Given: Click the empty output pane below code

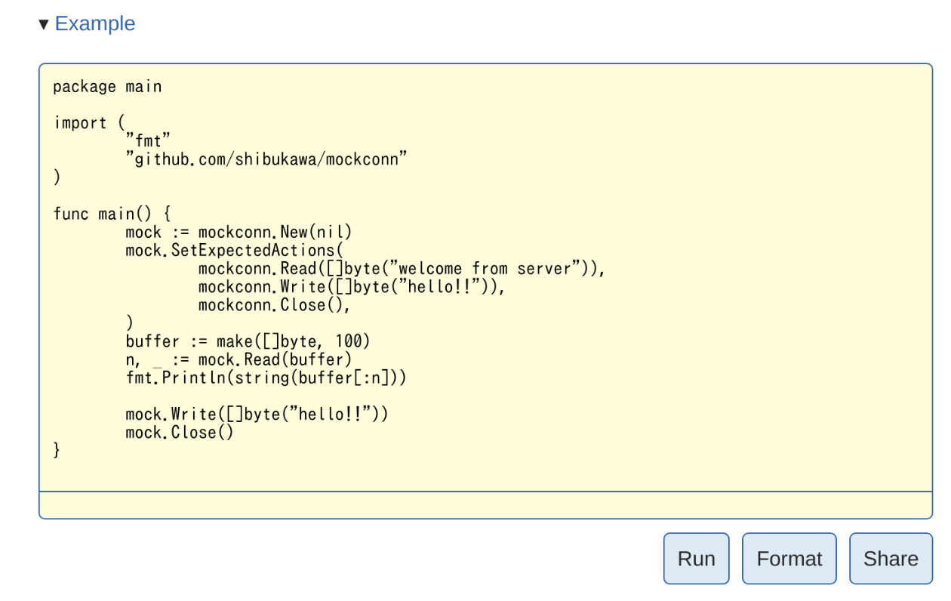Looking at the screenshot, I should click(x=485, y=505).
